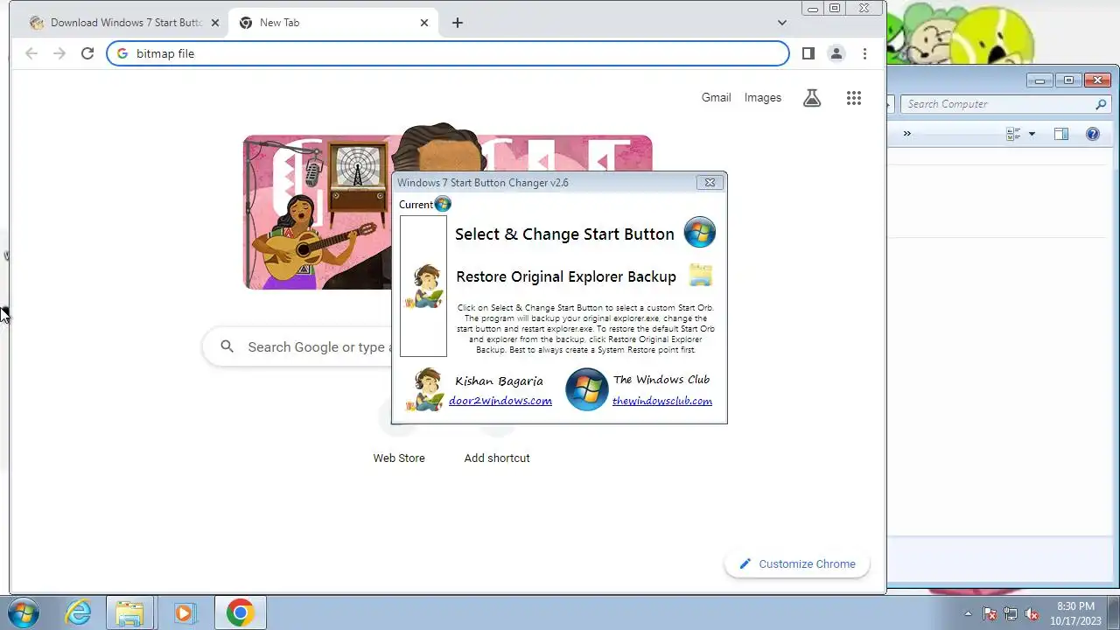The height and width of the screenshot is (630, 1120).
Task: Open Windows Explorer from taskbar
Action: 129,612
